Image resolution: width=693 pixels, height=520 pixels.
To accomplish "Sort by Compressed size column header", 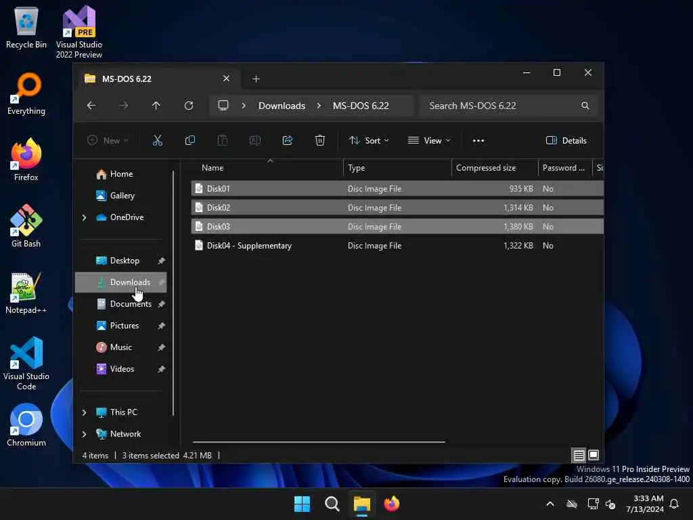I will [495, 168].
